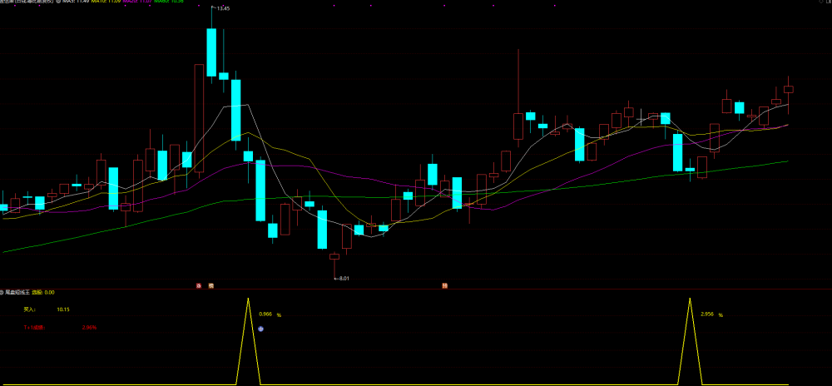Viewport: 832px width, 386px height.
Task: Click the yellow stock-pick value label
Action: click(x=43, y=292)
